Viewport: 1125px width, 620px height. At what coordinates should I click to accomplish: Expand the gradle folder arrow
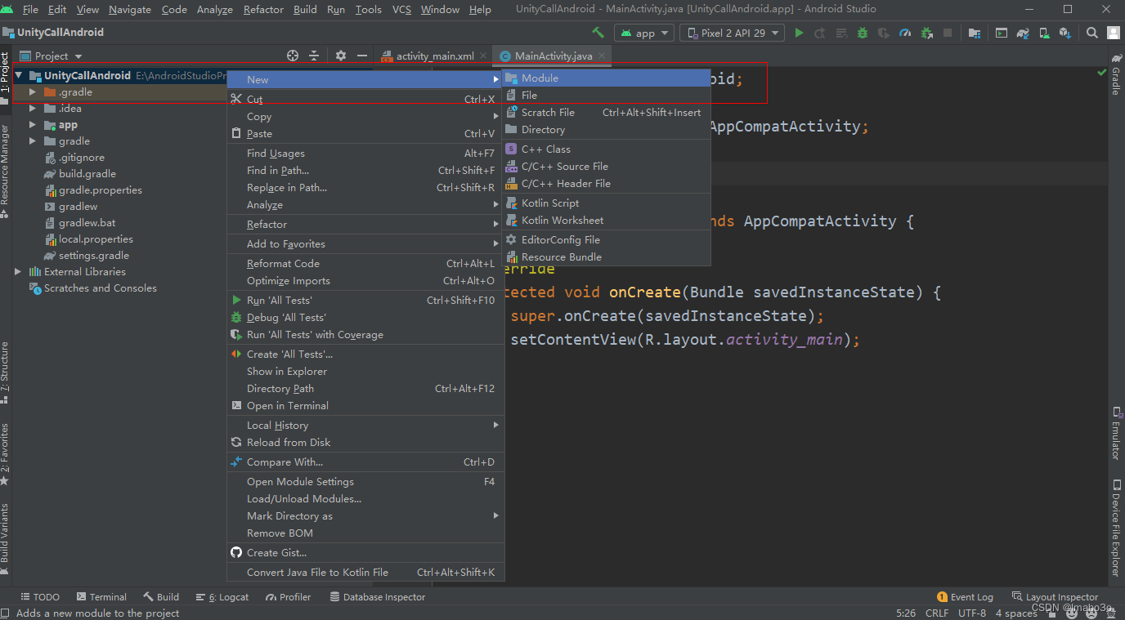pyautogui.click(x=33, y=141)
